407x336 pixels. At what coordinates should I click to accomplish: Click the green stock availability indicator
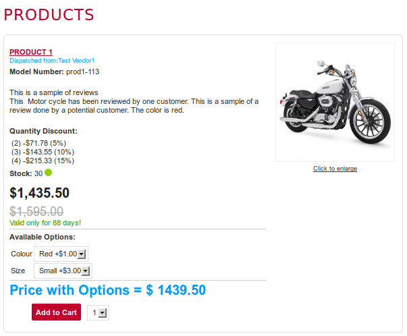click(49, 173)
